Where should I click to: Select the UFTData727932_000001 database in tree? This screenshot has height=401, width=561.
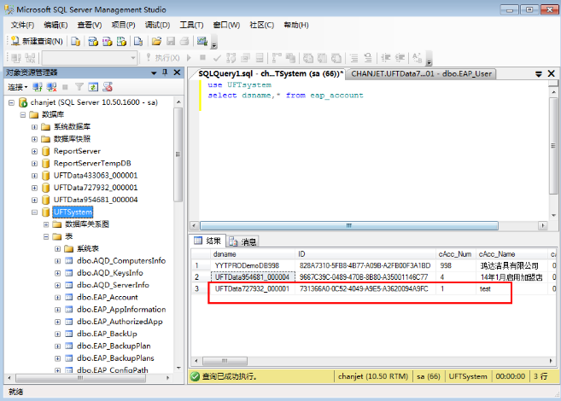96,188
